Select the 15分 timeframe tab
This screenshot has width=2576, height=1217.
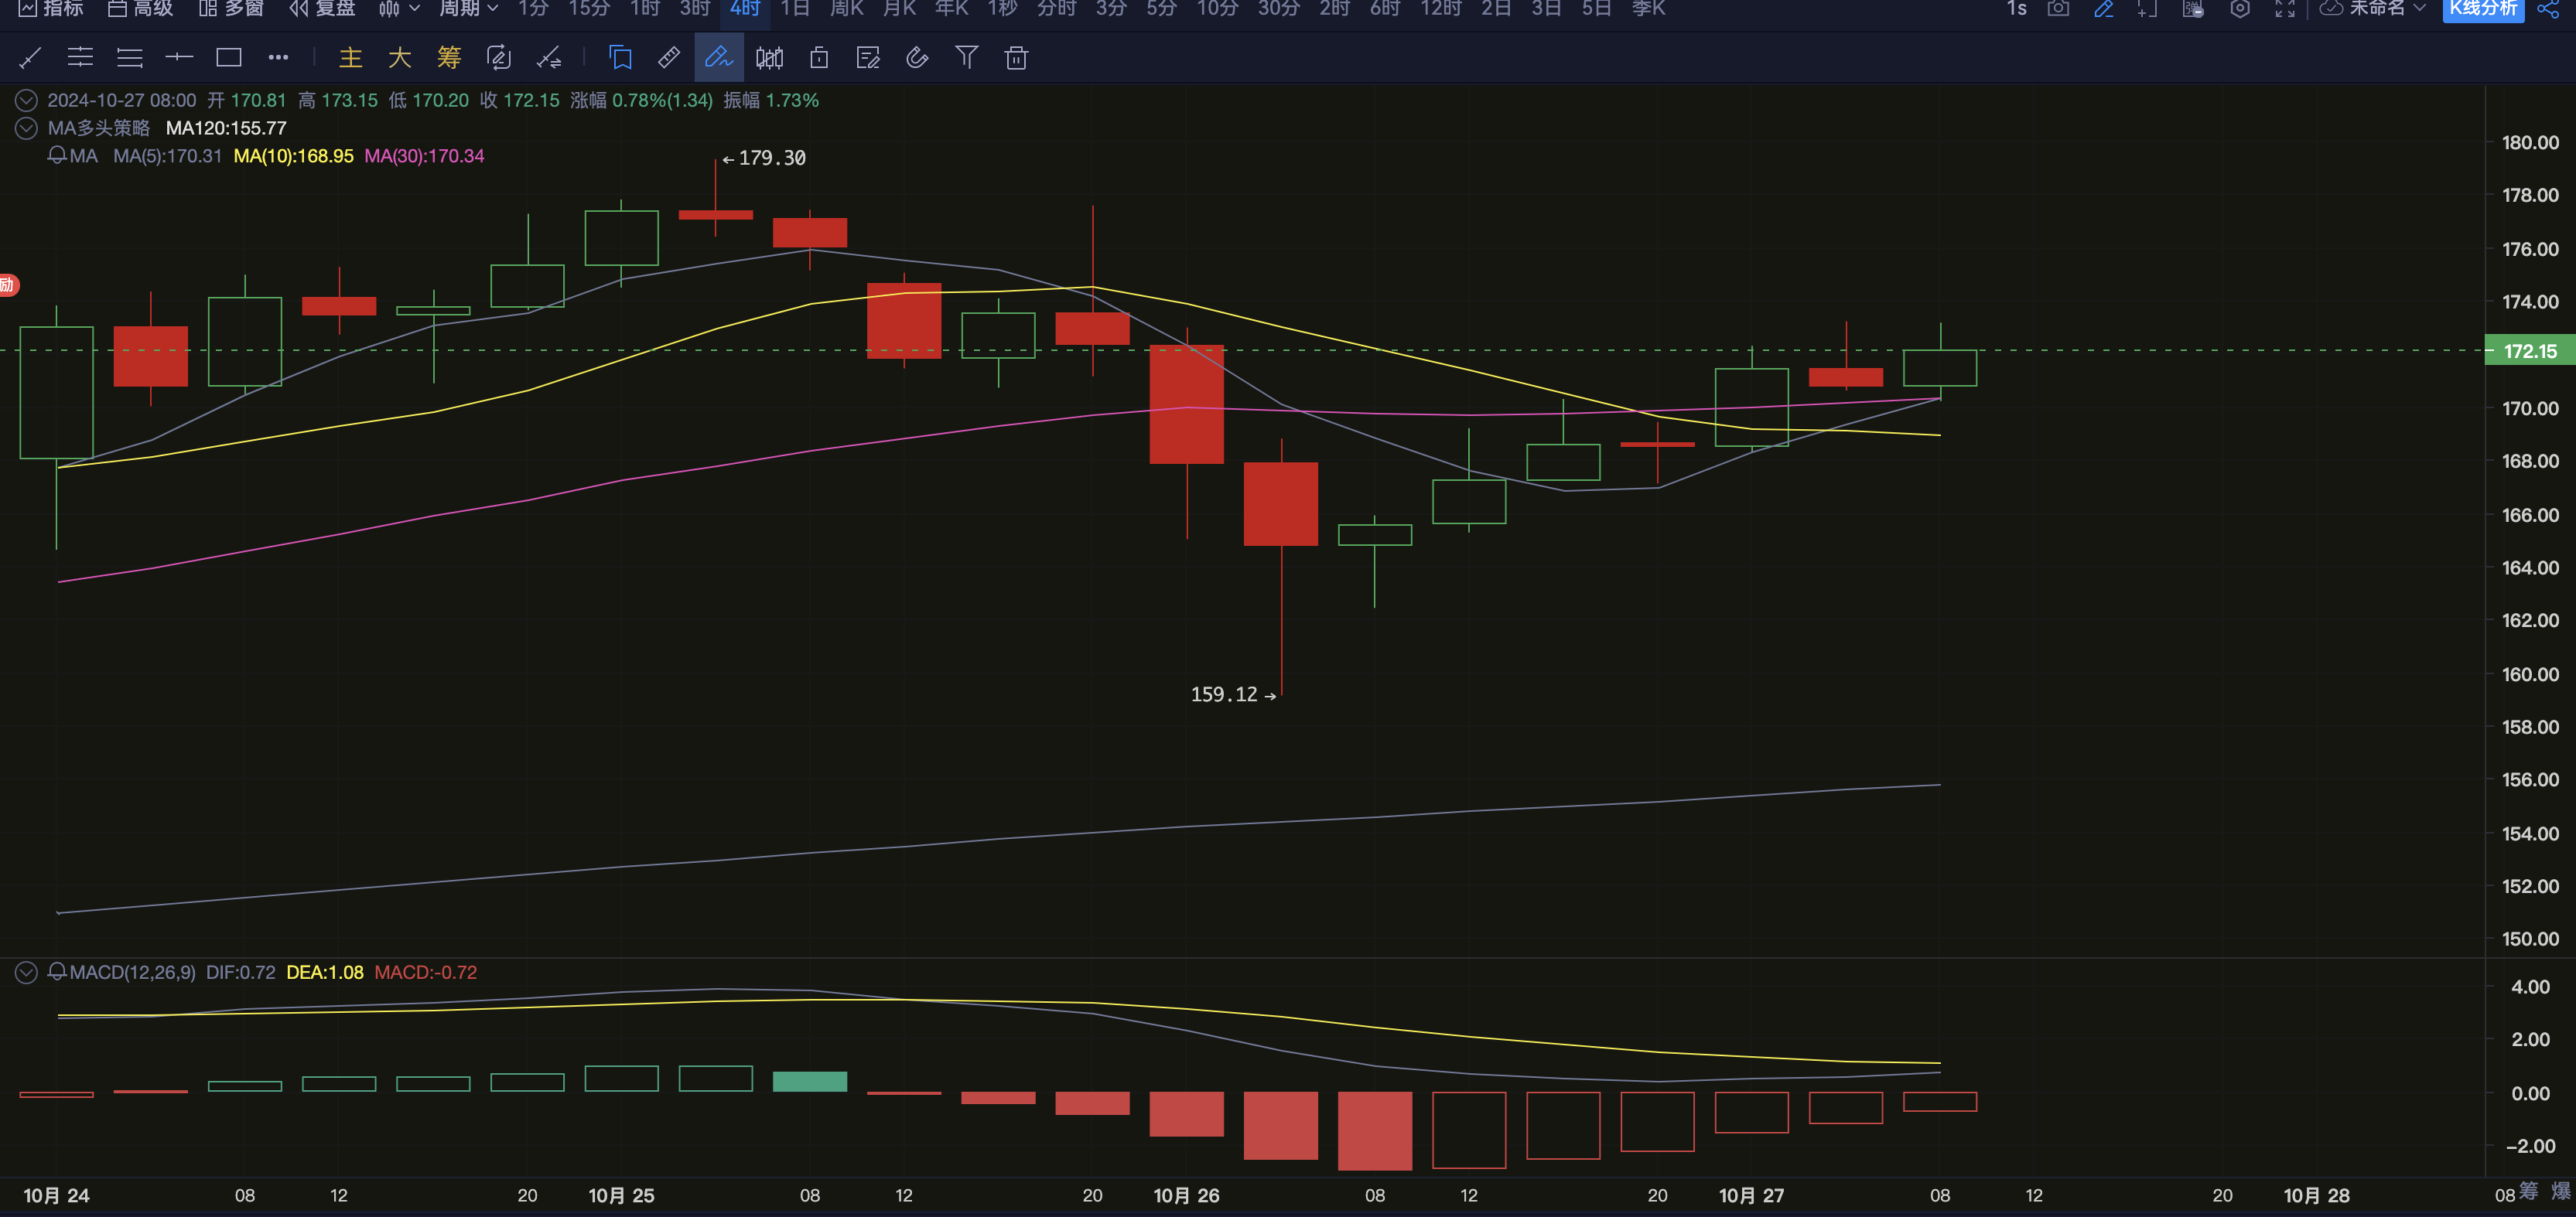[589, 9]
